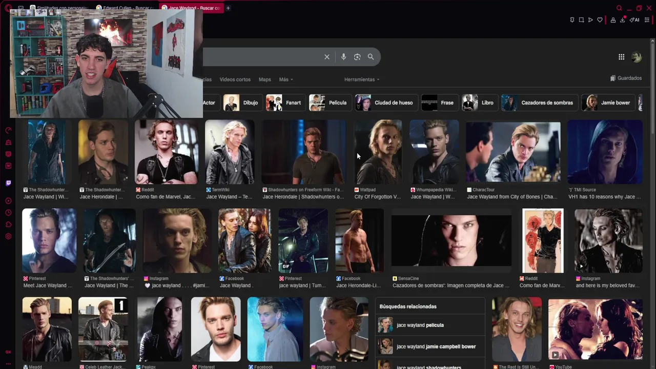Select the Maps search tab
Viewport: 656px width, 369px height.
[264, 79]
